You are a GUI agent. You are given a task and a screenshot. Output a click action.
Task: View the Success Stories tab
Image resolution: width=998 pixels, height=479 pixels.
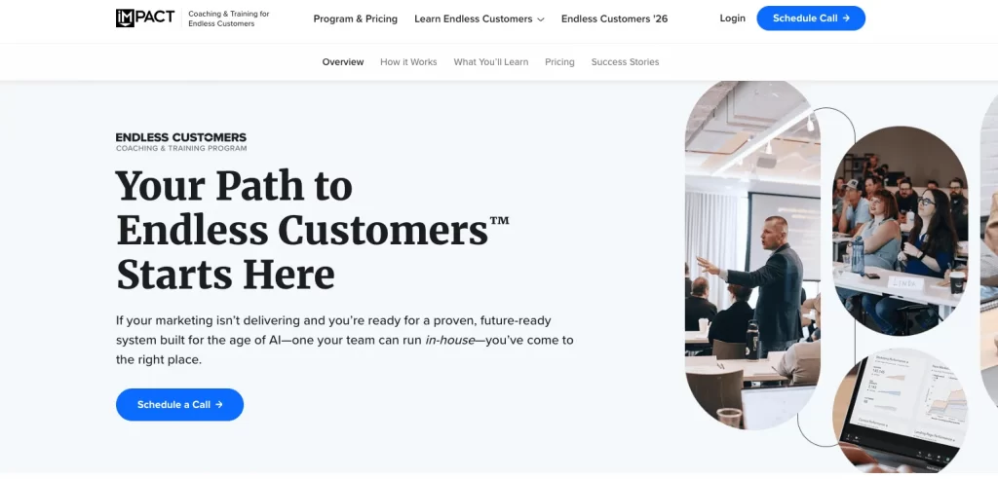pos(625,62)
